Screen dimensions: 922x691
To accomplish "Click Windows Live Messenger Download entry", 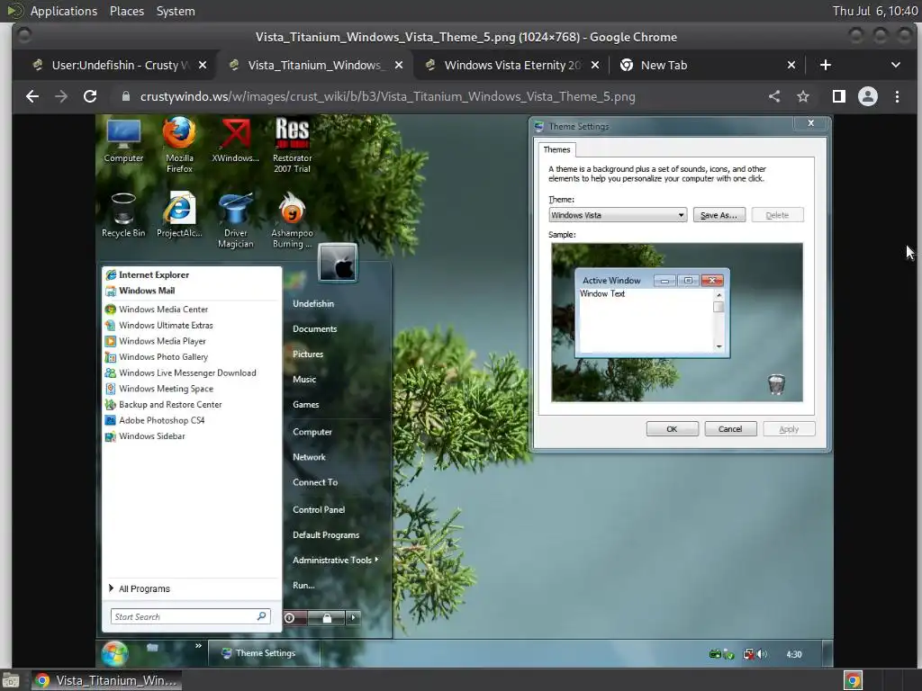I will (x=192, y=372).
